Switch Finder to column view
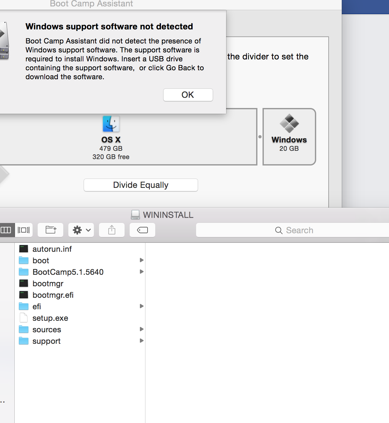389x423 pixels. 6,230
